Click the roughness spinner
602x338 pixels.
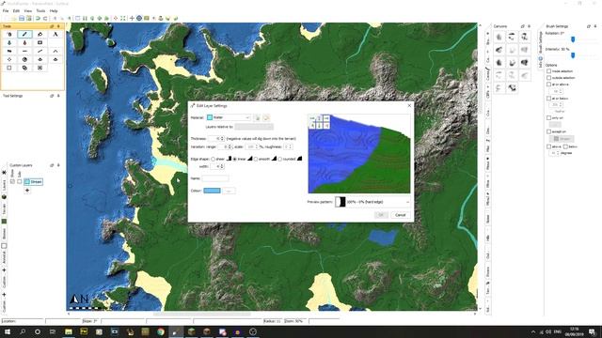click(289, 146)
